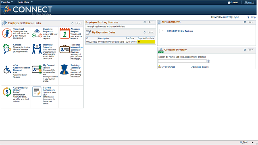The image size is (258, 145).
Task: Open the ADA Accommodation Request link
Action: pos(21,68)
